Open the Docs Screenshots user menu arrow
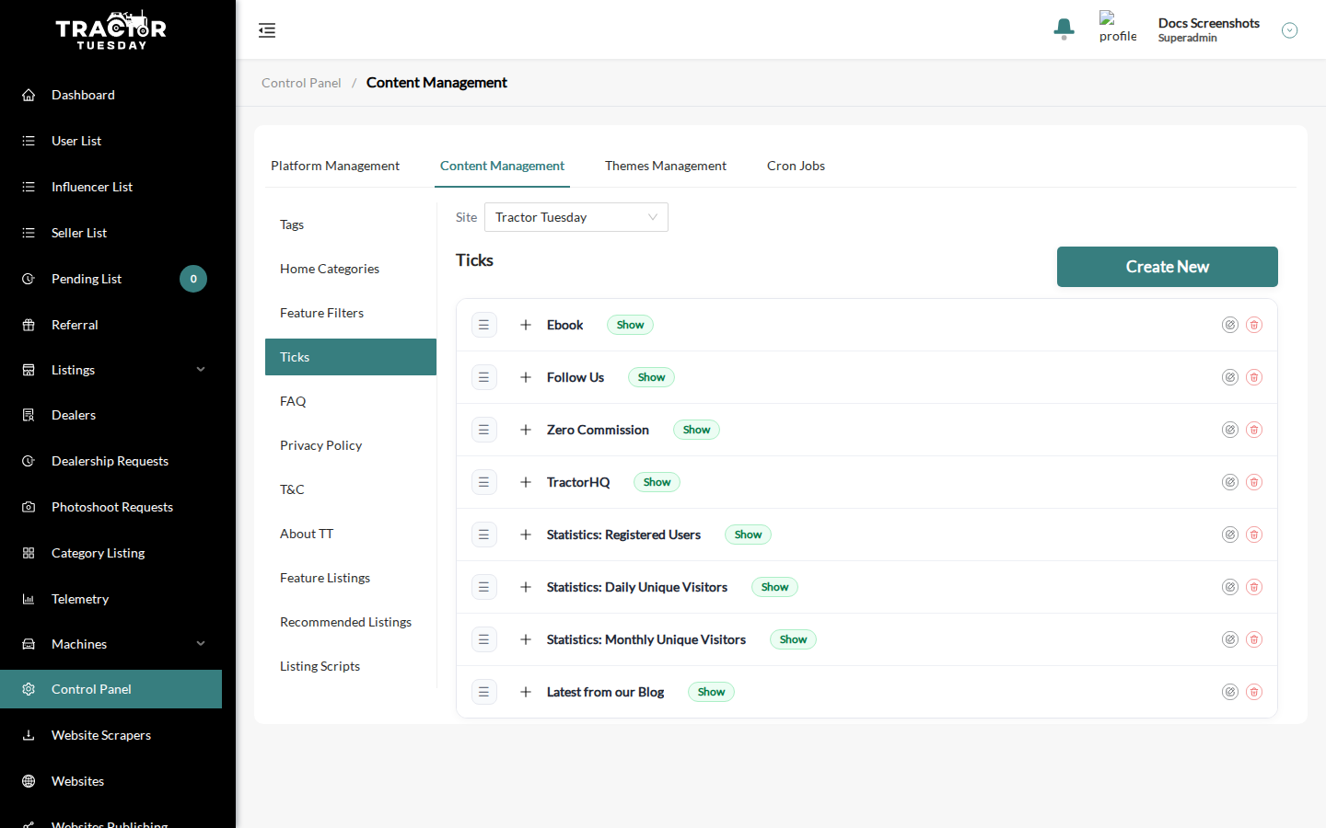This screenshot has width=1326, height=828. (1289, 30)
